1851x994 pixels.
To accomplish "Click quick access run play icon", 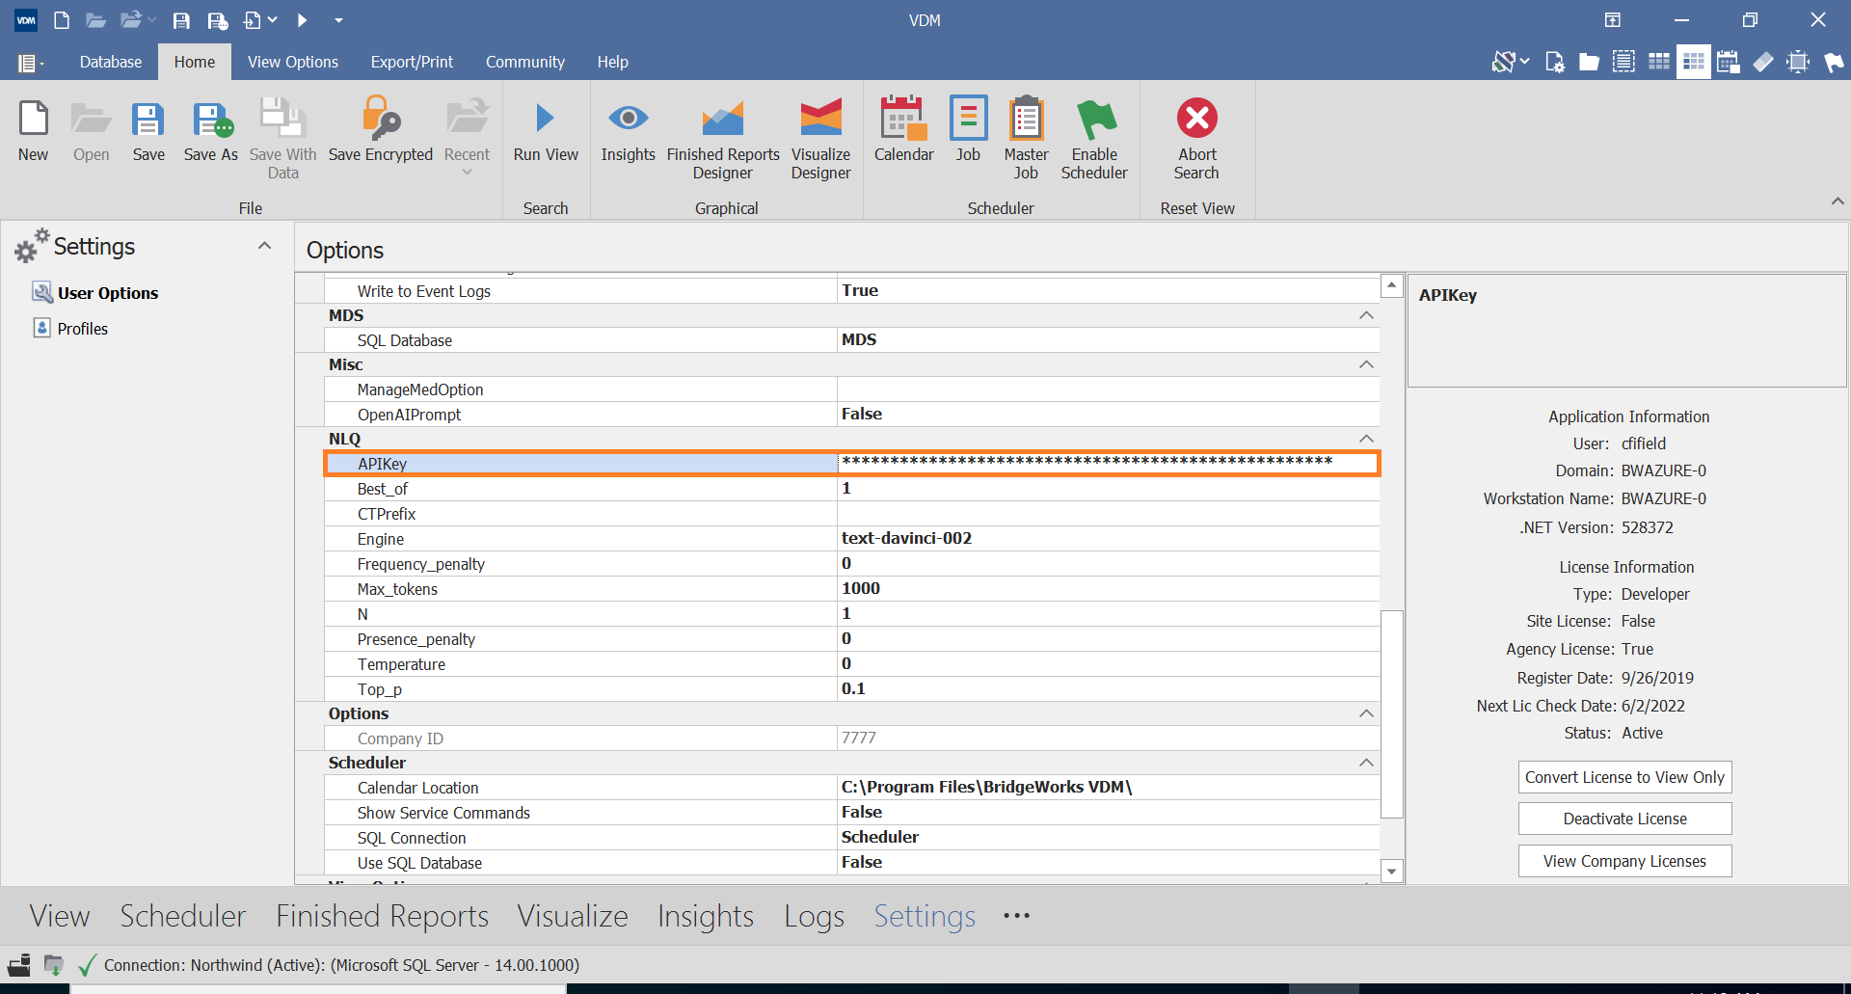I will [x=302, y=19].
